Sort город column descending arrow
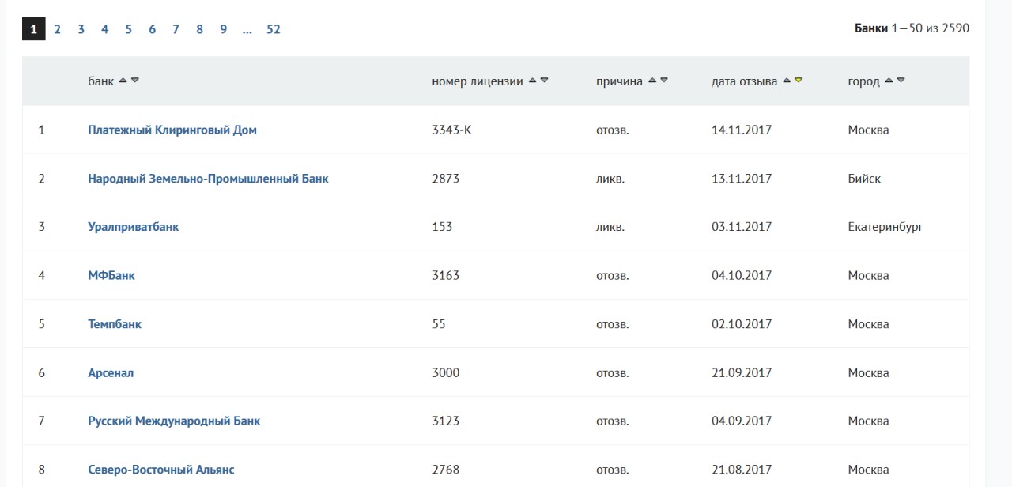The image size is (1012, 487). pos(901,81)
